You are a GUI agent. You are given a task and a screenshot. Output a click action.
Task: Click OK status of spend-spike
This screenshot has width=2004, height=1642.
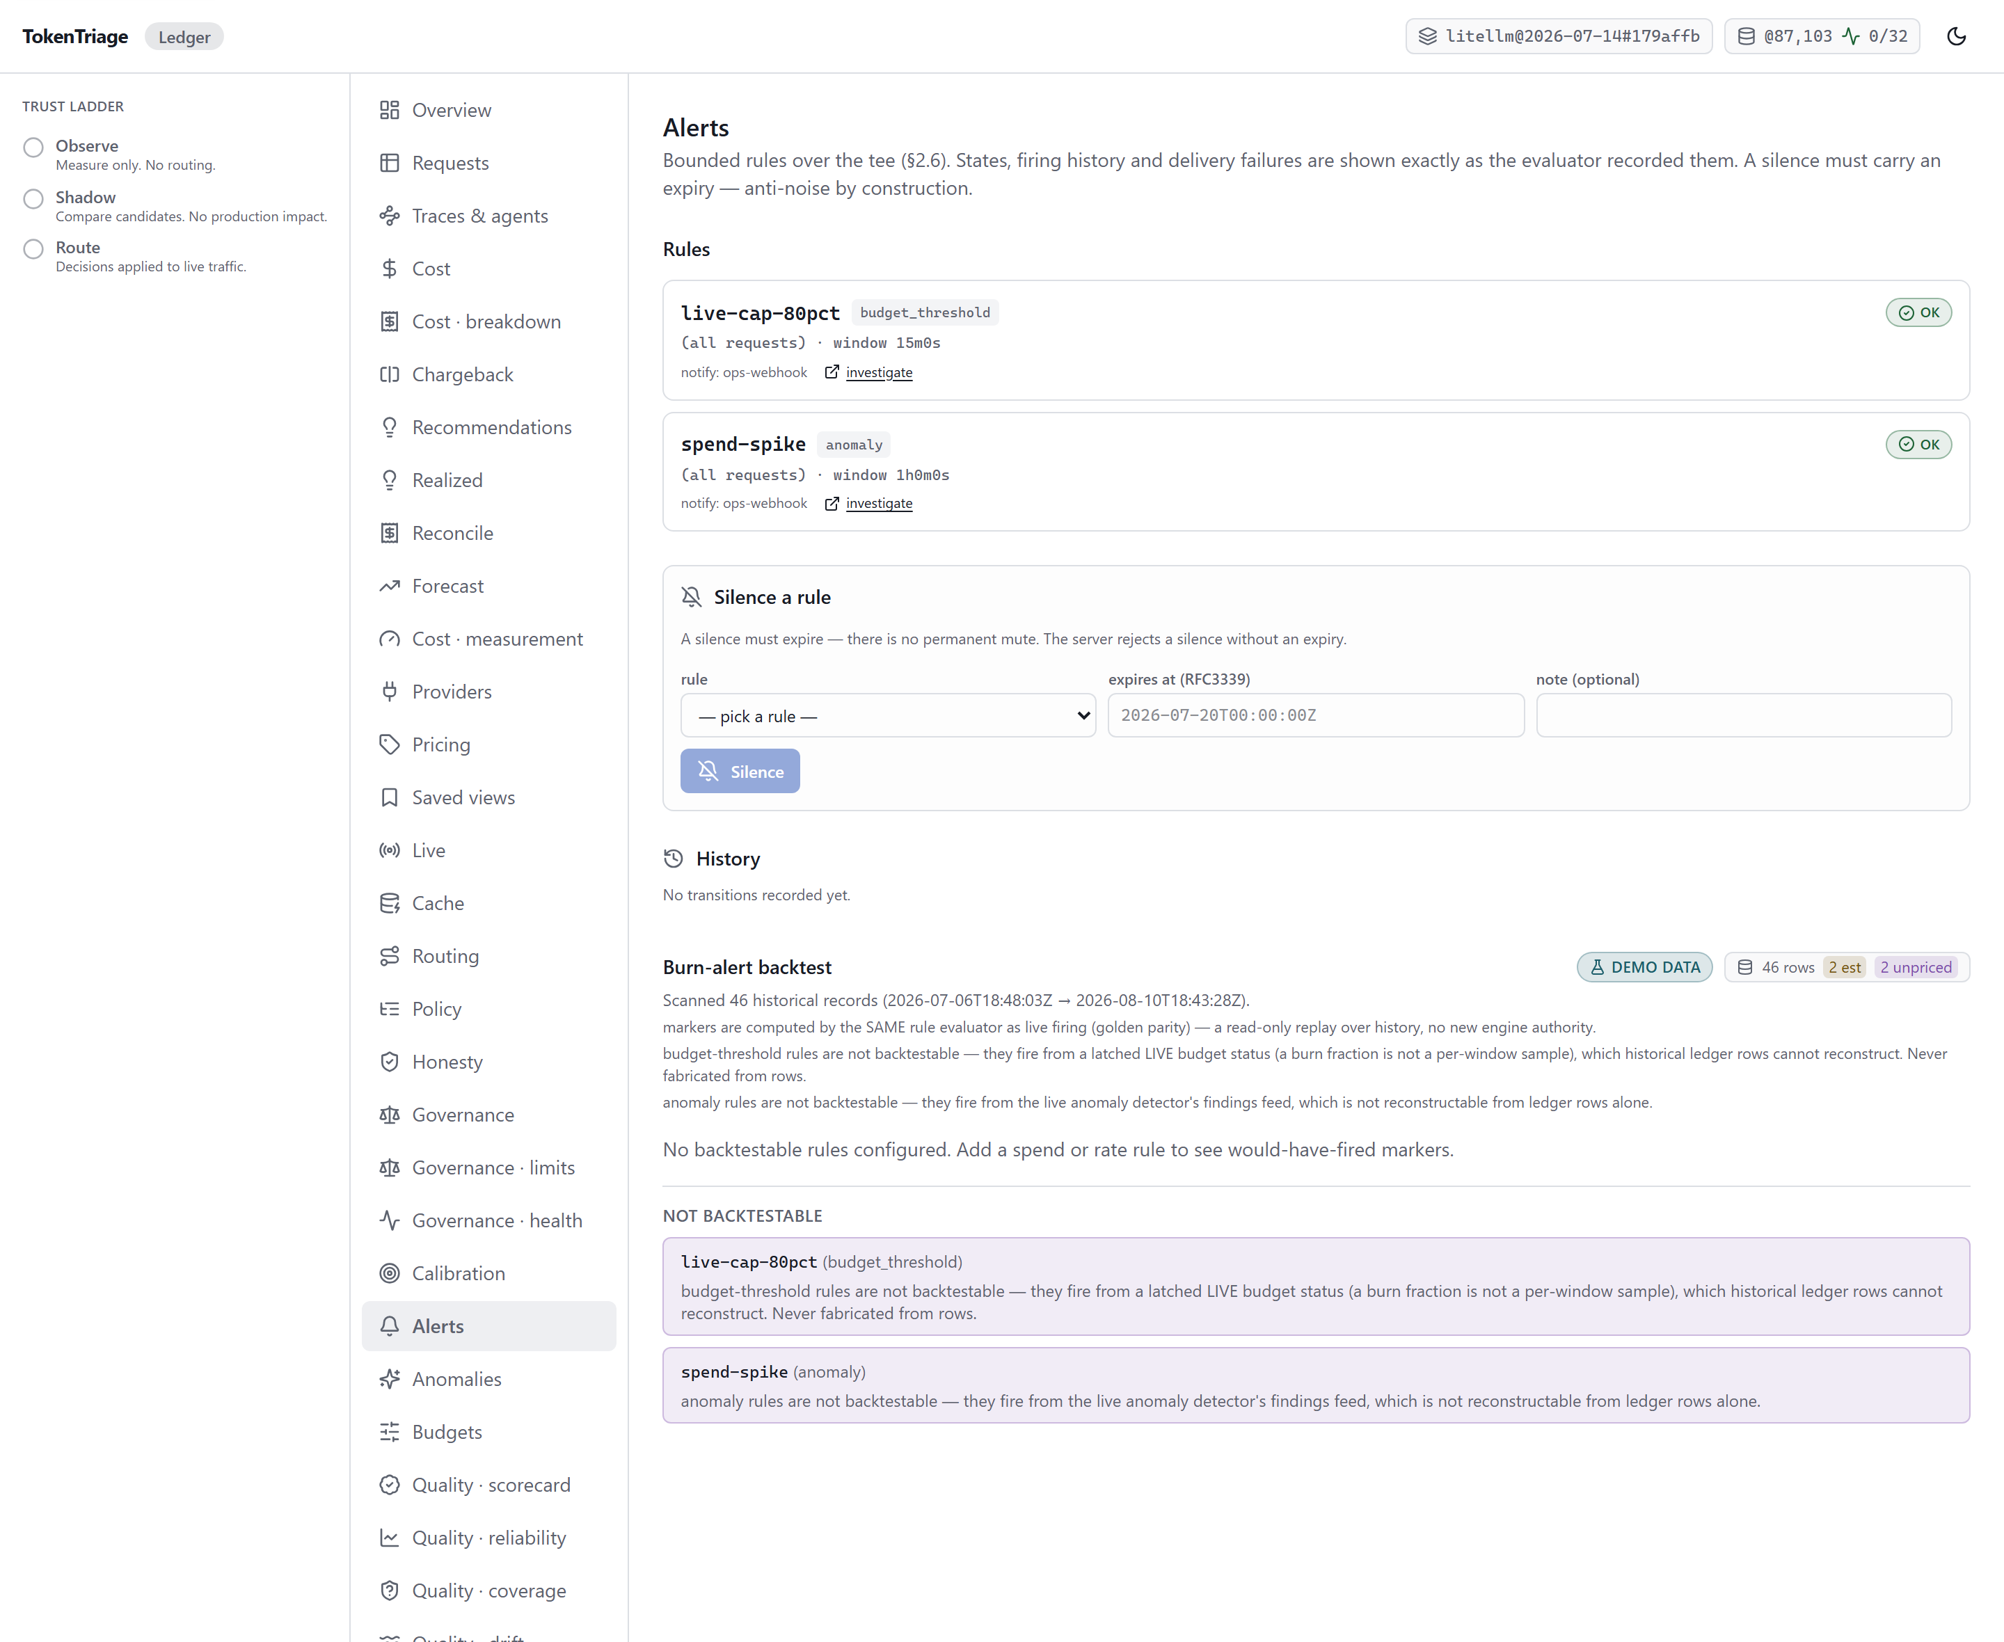1919,445
